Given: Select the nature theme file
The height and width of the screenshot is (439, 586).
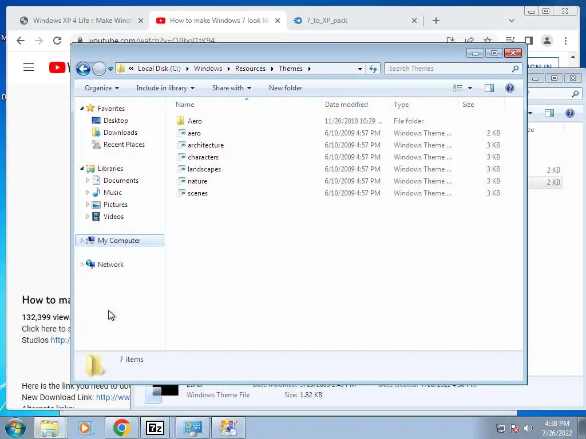Looking at the screenshot, I should point(197,181).
